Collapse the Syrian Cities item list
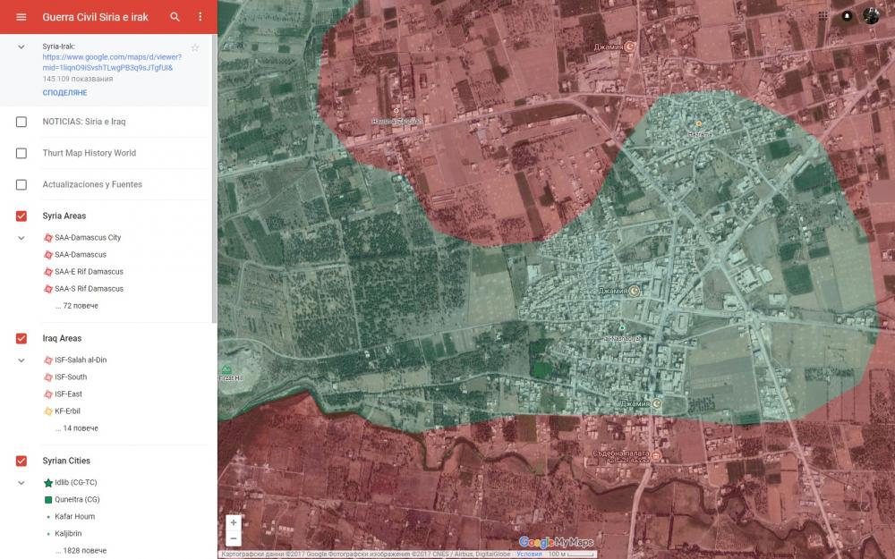Viewport: 895px width, 559px height. [21, 483]
